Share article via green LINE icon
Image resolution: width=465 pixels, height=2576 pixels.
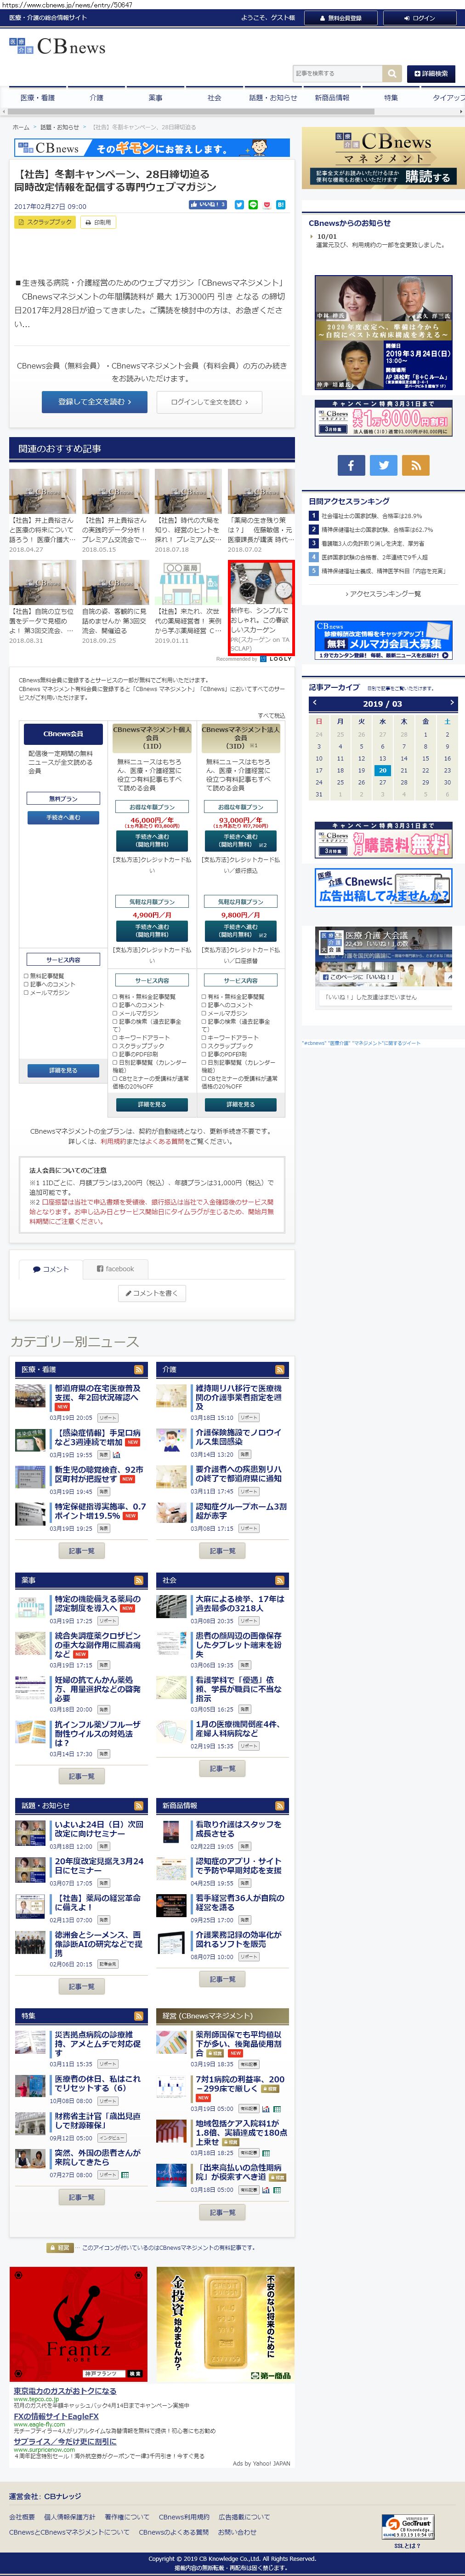254,205
